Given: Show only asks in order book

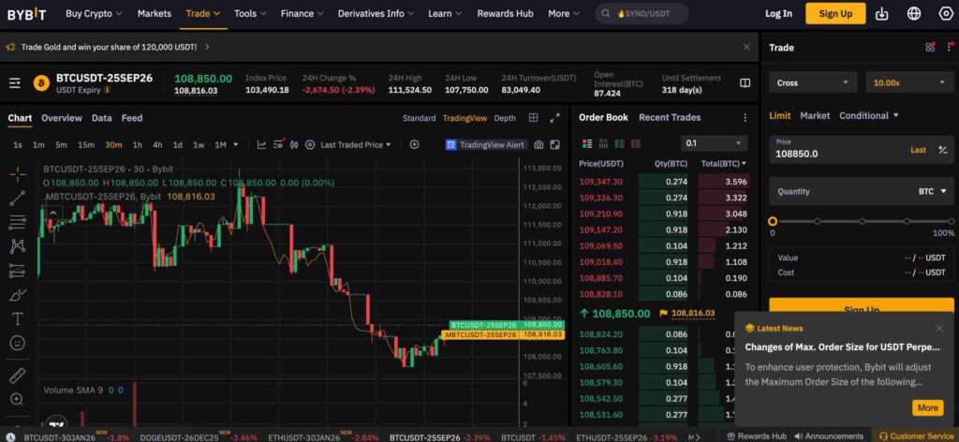Looking at the screenshot, I should [x=636, y=143].
